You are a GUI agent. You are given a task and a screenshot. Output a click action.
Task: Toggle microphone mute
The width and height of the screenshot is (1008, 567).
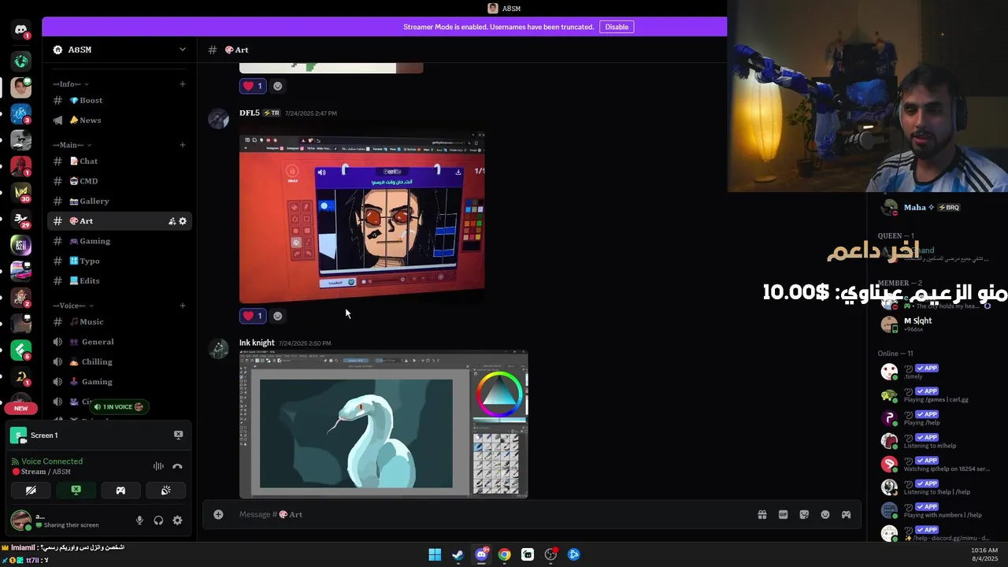pos(139,521)
